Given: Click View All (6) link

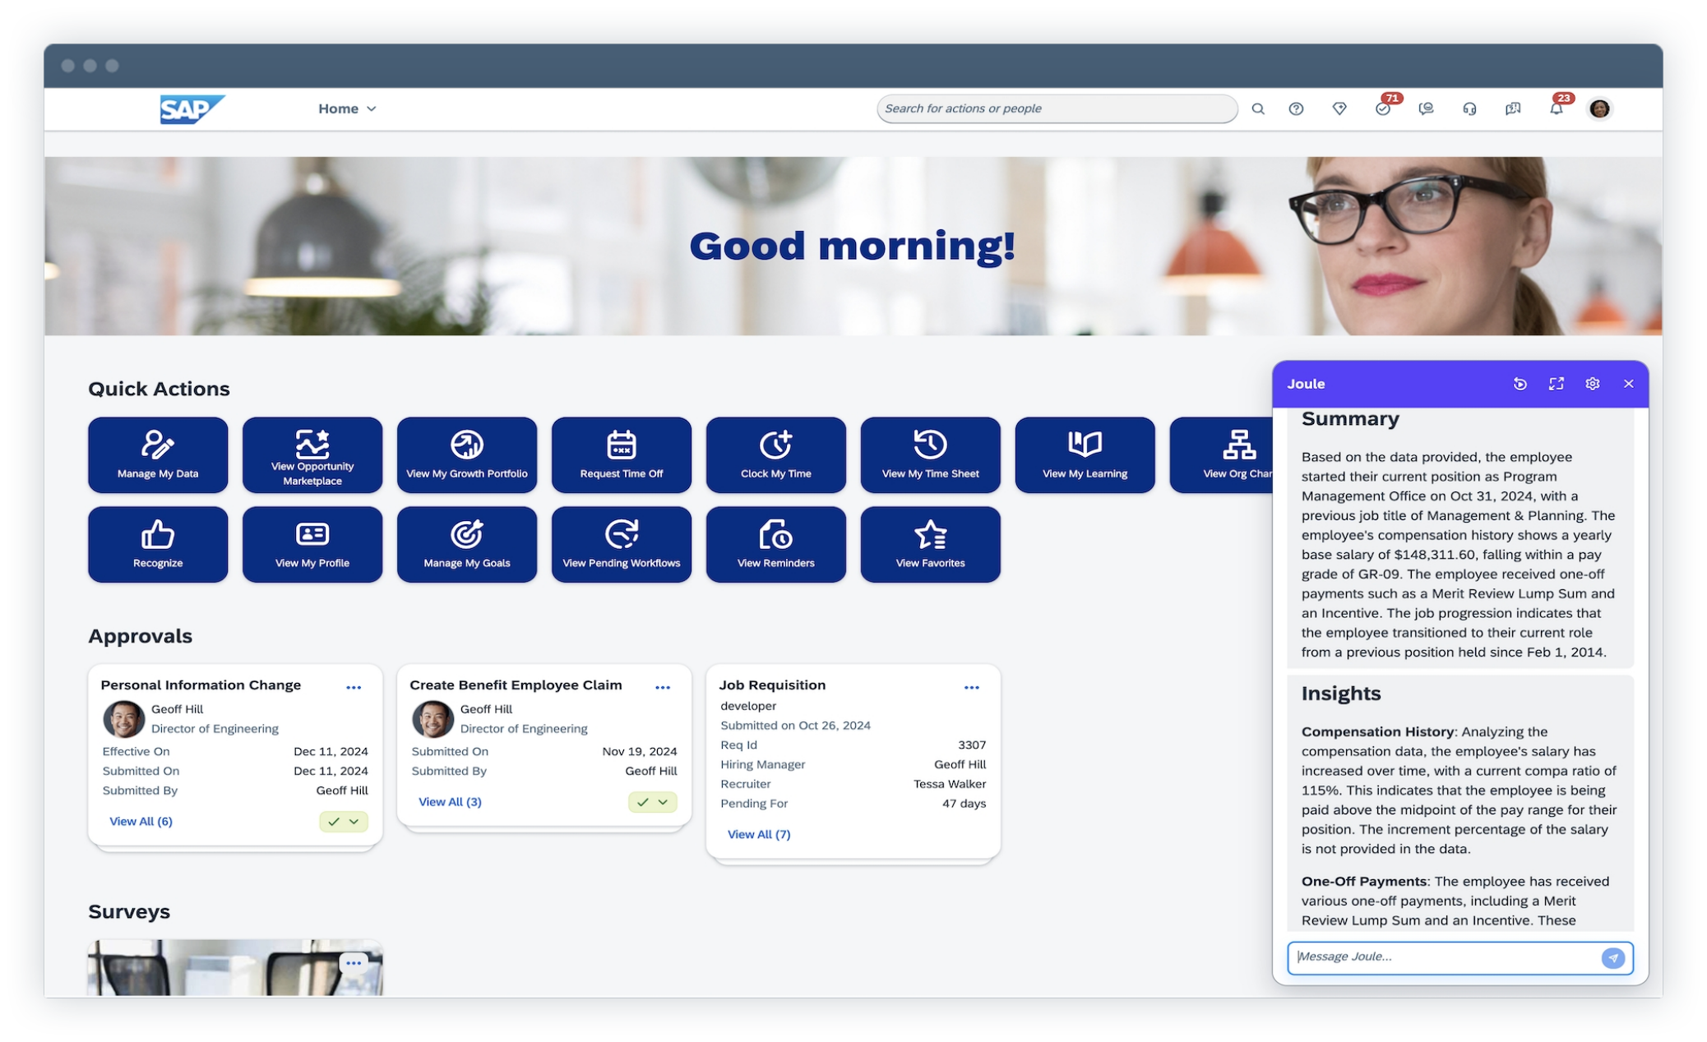Looking at the screenshot, I should tap(141, 822).
